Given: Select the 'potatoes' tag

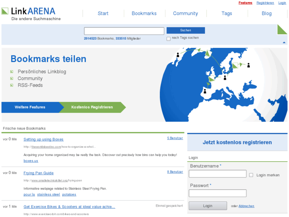Looking at the screenshot, I should [69, 194].
